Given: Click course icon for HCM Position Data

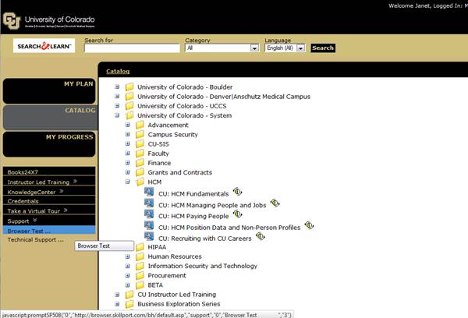Looking at the screenshot, I should coord(149,225).
